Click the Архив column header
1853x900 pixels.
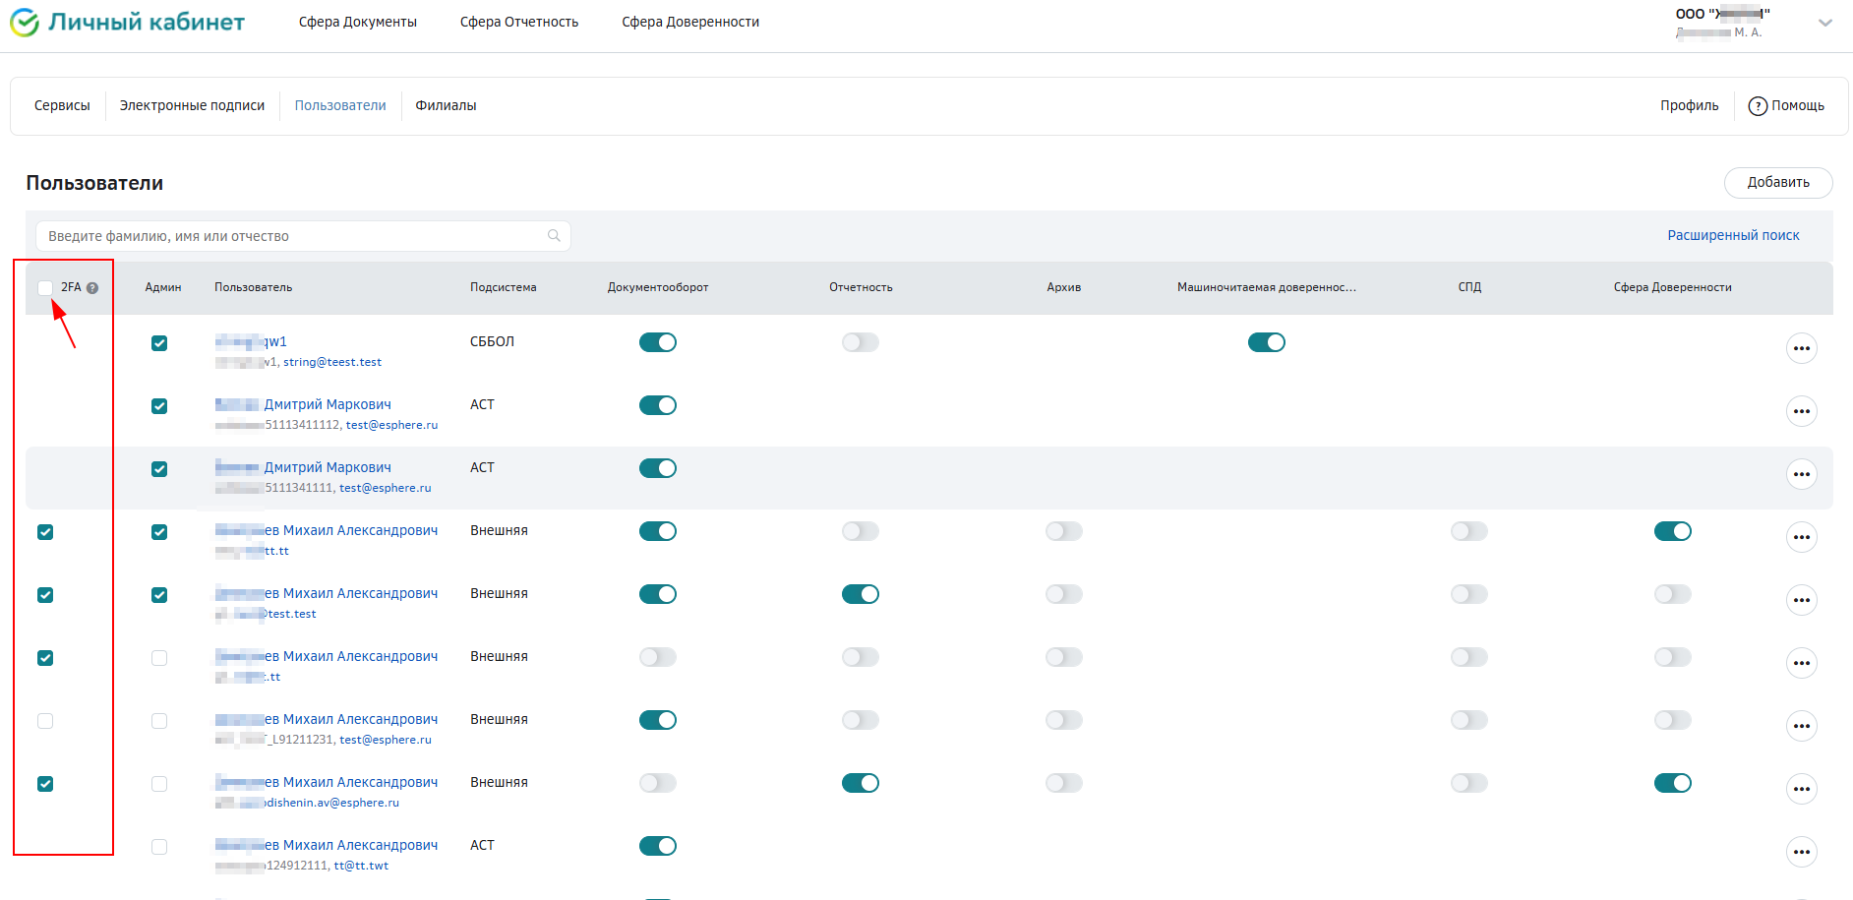(1064, 287)
